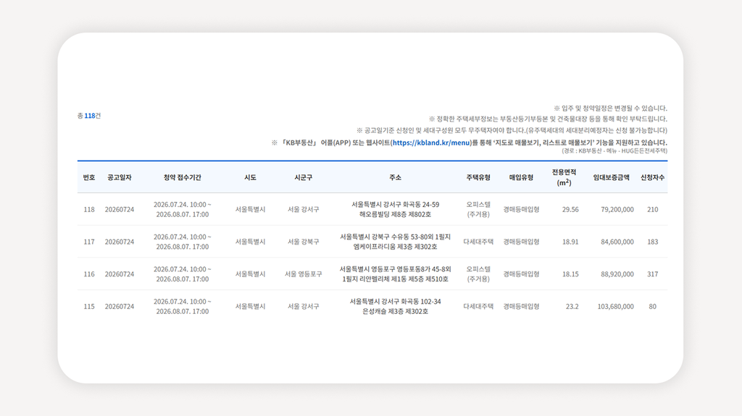742x416 pixels.
Task: Click 서울 강서구 in row 115
Action: click(x=304, y=306)
